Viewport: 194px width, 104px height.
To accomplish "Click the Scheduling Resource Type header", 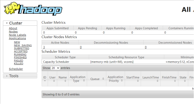I will point(126,57).
